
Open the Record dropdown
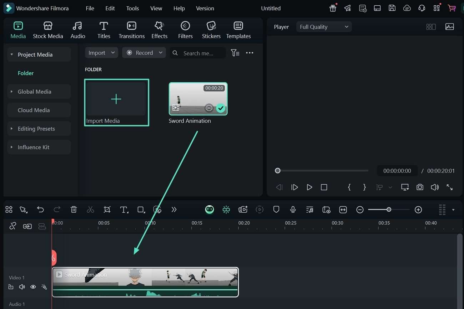[144, 53]
